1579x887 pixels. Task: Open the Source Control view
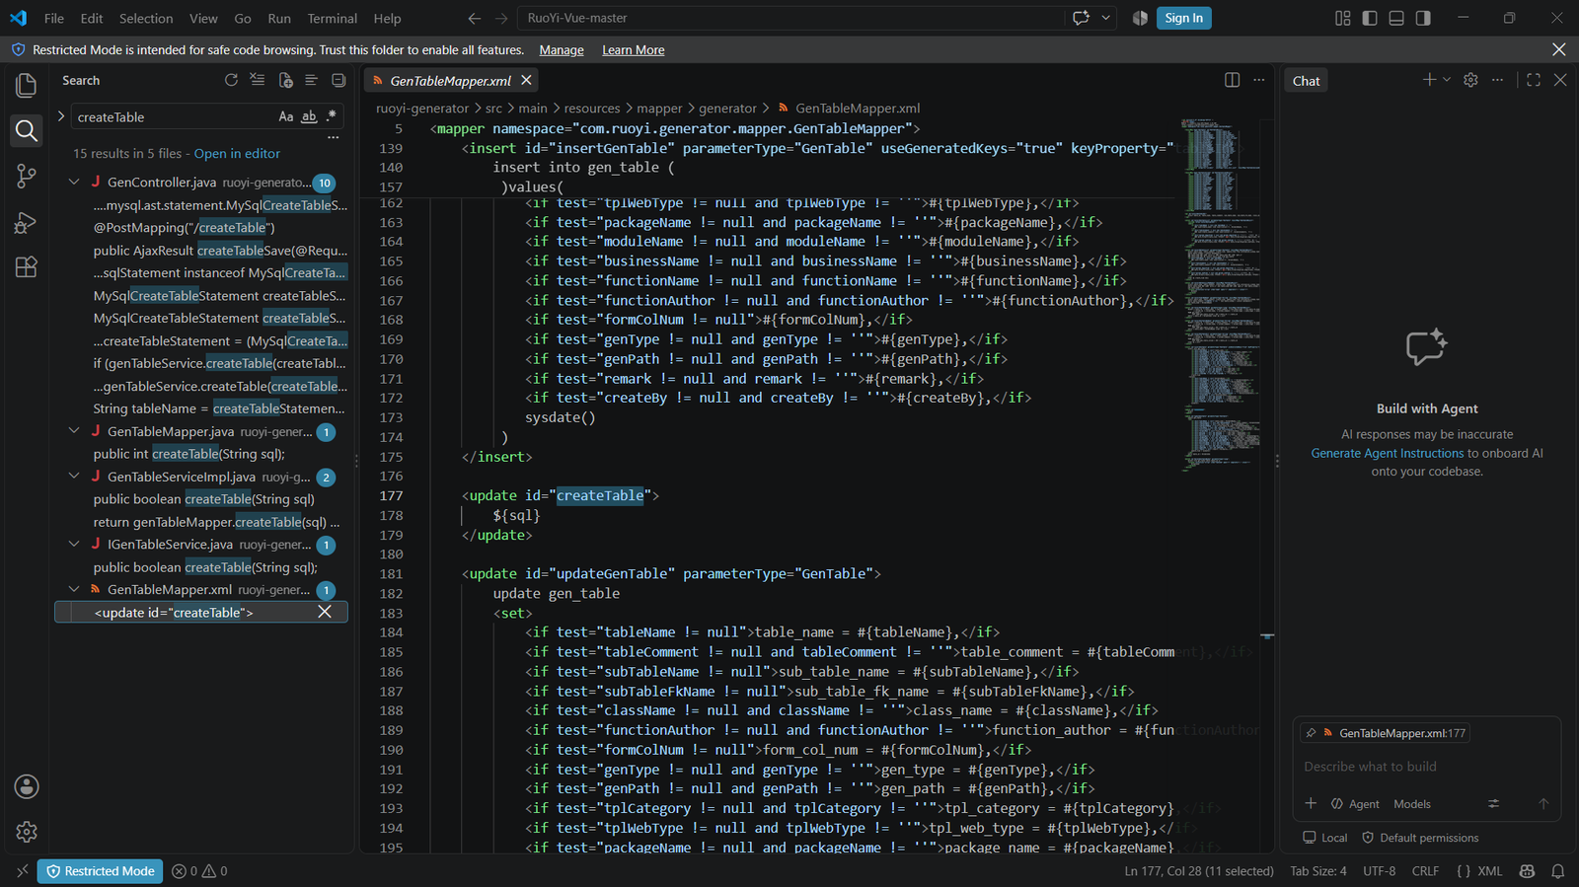pyautogui.click(x=27, y=177)
